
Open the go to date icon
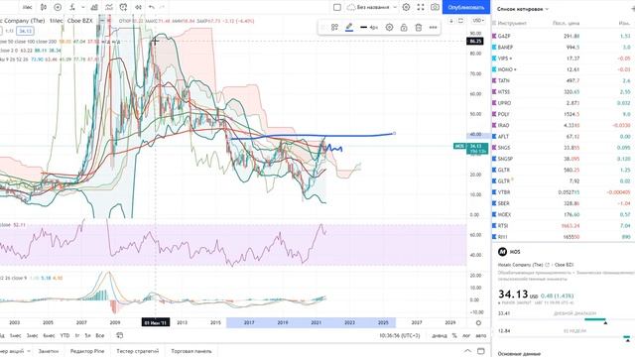pos(119,335)
